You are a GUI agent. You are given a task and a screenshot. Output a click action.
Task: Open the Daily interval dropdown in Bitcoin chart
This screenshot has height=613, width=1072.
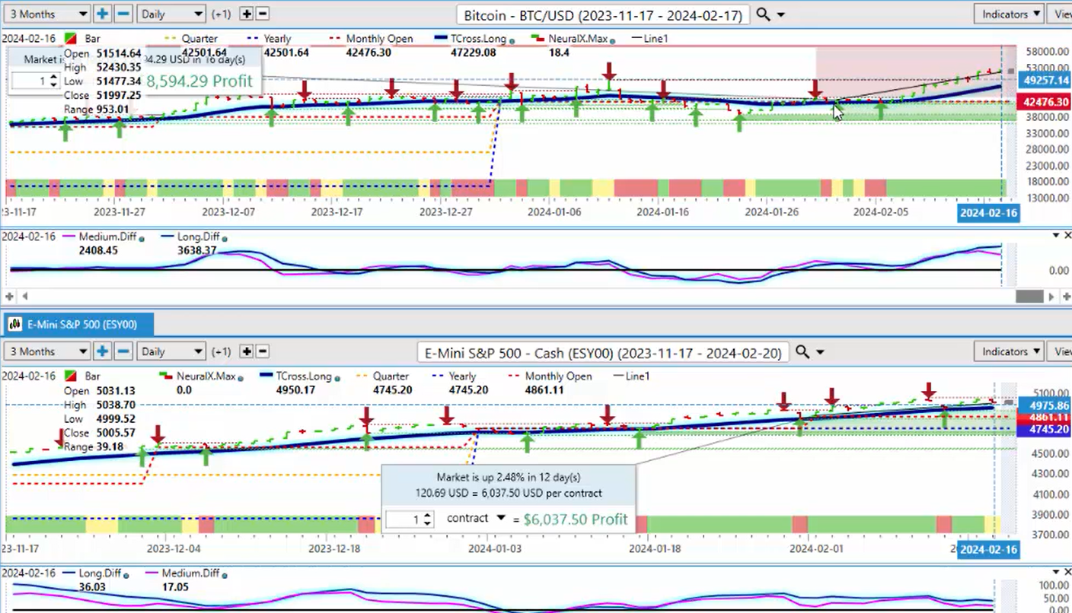coord(171,14)
